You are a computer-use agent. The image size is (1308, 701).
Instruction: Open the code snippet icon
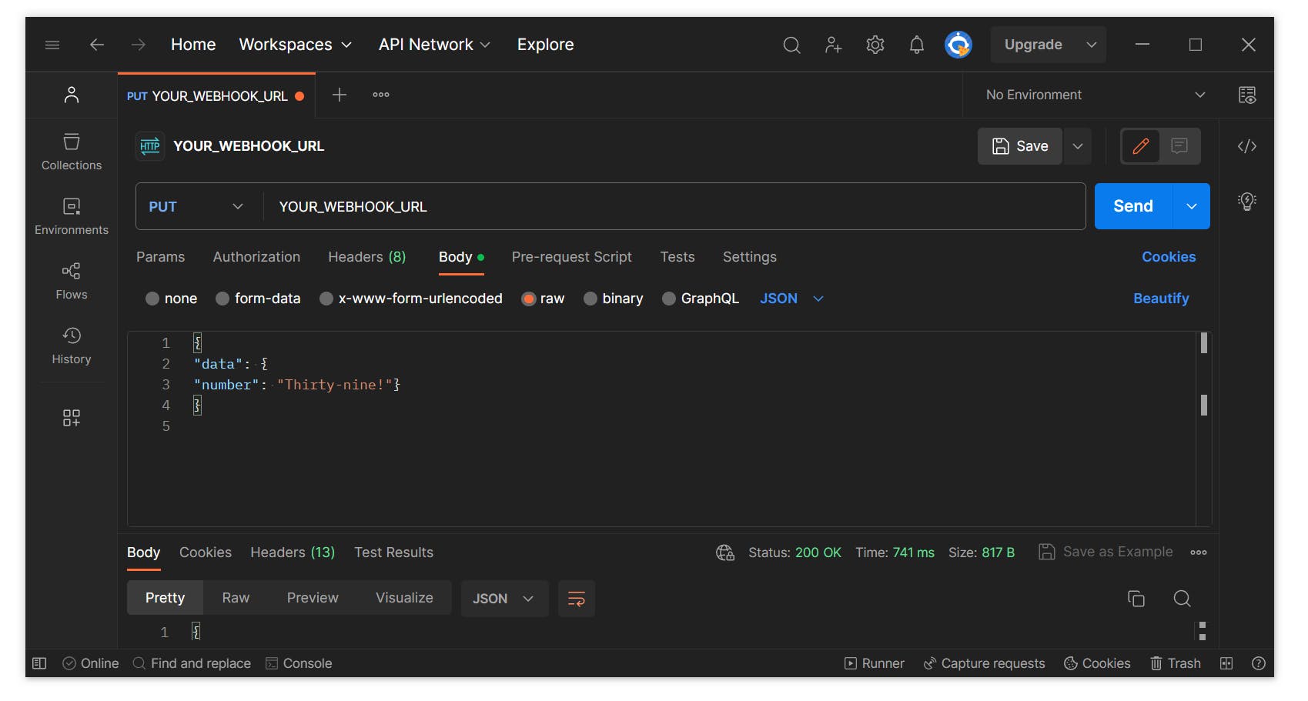click(x=1247, y=146)
